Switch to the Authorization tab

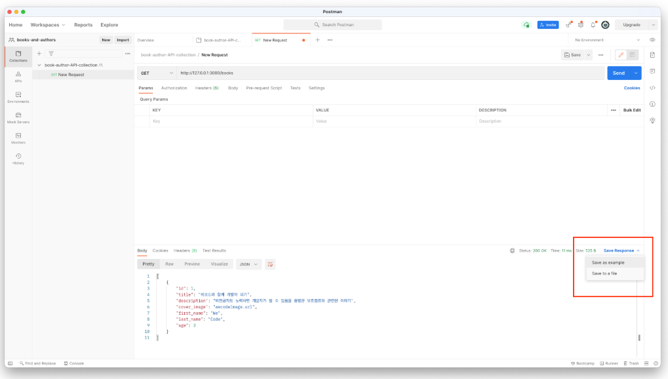(174, 88)
